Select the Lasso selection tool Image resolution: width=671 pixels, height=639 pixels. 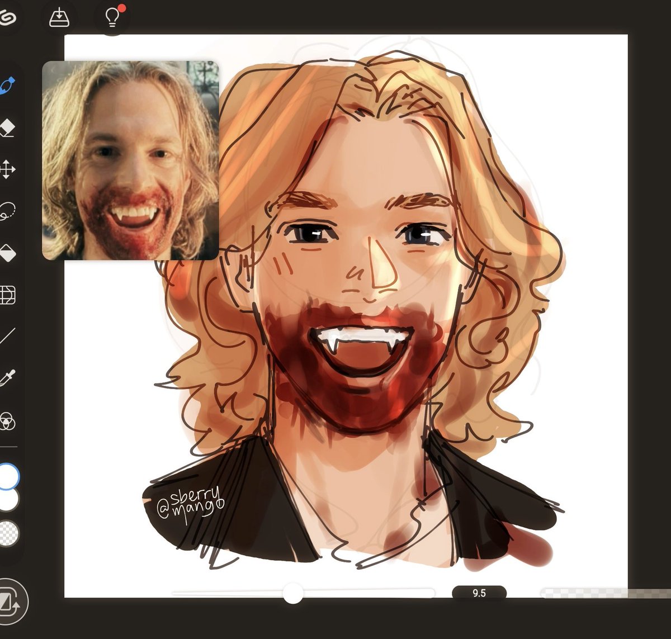click(7, 211)
